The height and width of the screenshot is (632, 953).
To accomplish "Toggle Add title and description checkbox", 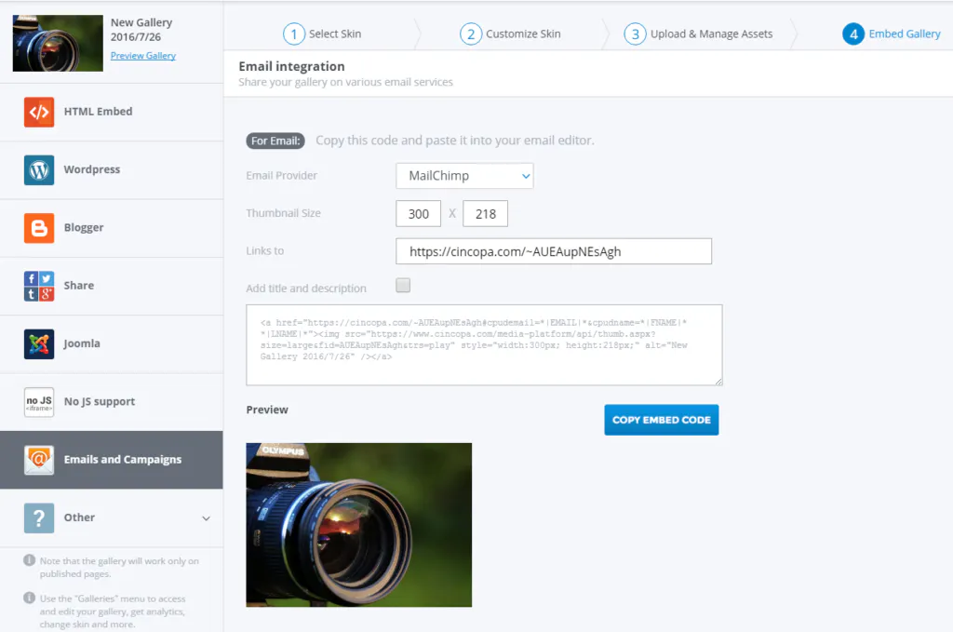I will [403, 285].
